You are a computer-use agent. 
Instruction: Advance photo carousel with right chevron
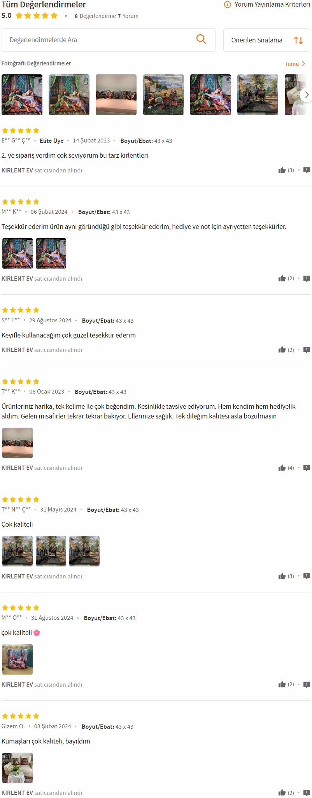point(307,95)
